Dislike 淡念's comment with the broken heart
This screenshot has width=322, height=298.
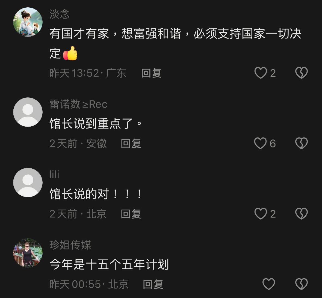(x=301, y=73)
